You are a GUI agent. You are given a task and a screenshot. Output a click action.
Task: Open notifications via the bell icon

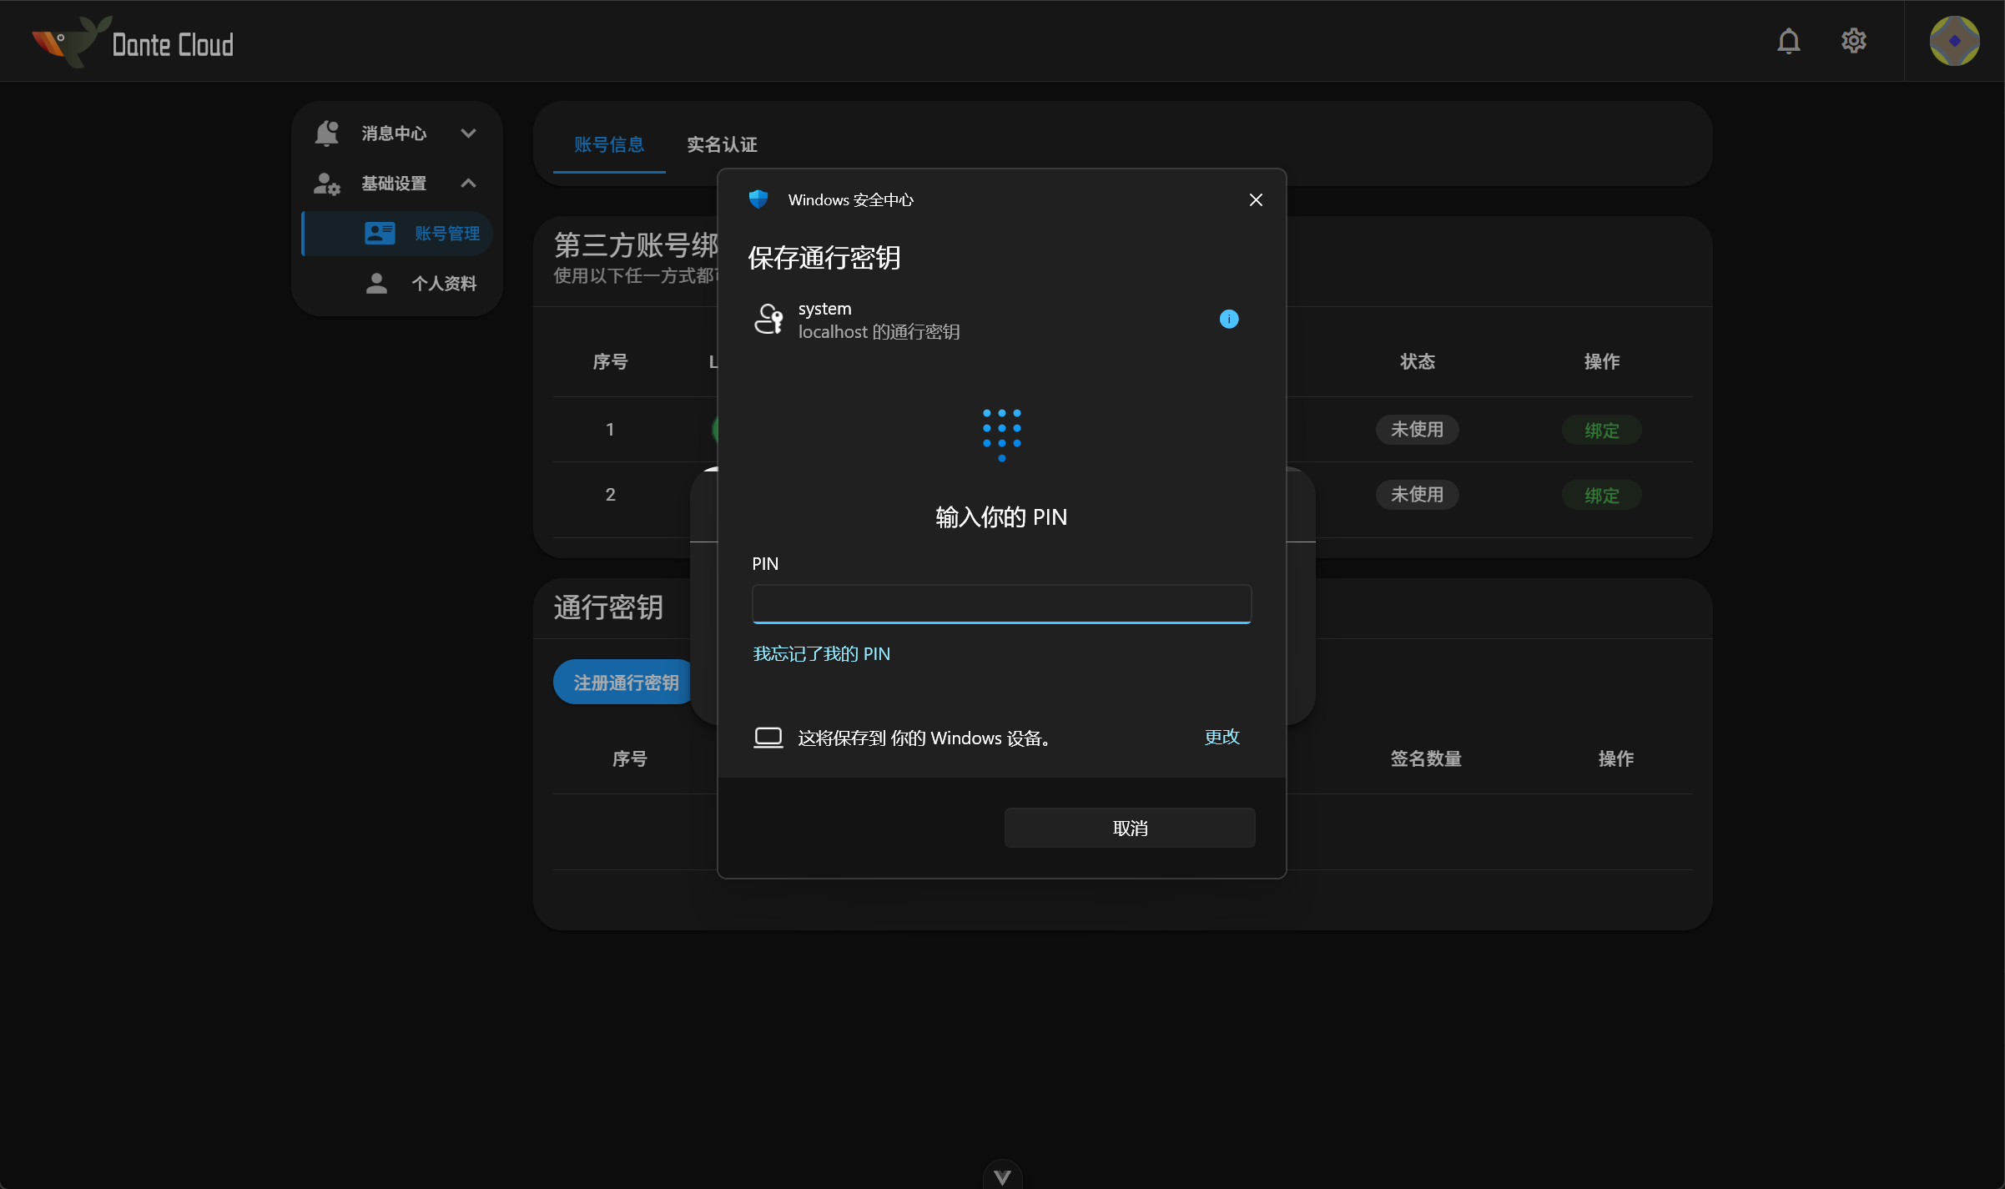[1788, 40]
